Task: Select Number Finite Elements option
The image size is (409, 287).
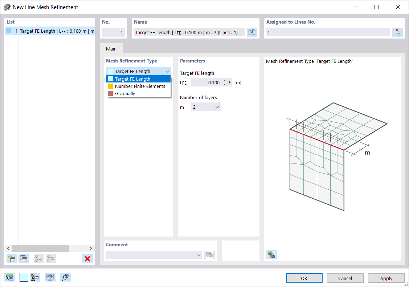Action: tap(139, 86)
